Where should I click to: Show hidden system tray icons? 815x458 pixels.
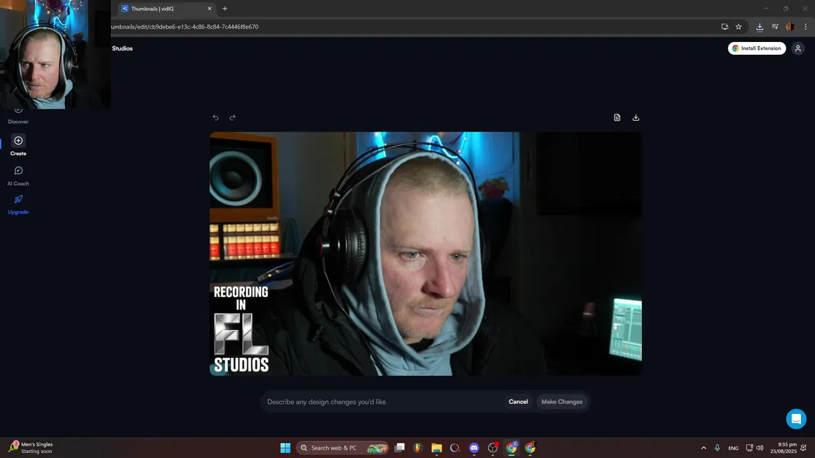pyautogui.click(x=704, y=448)
